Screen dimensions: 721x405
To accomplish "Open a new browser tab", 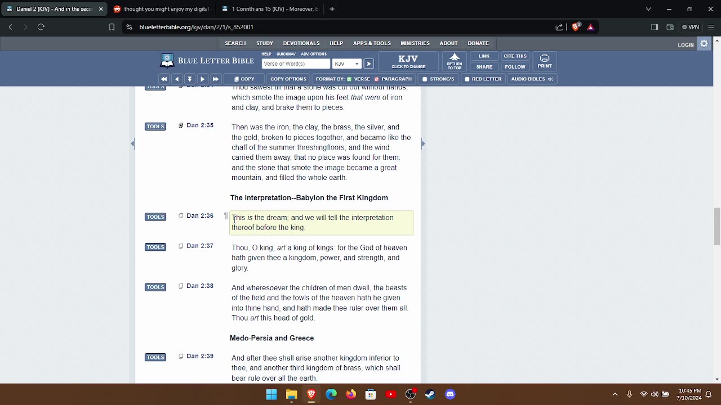I will pos(332,9).
